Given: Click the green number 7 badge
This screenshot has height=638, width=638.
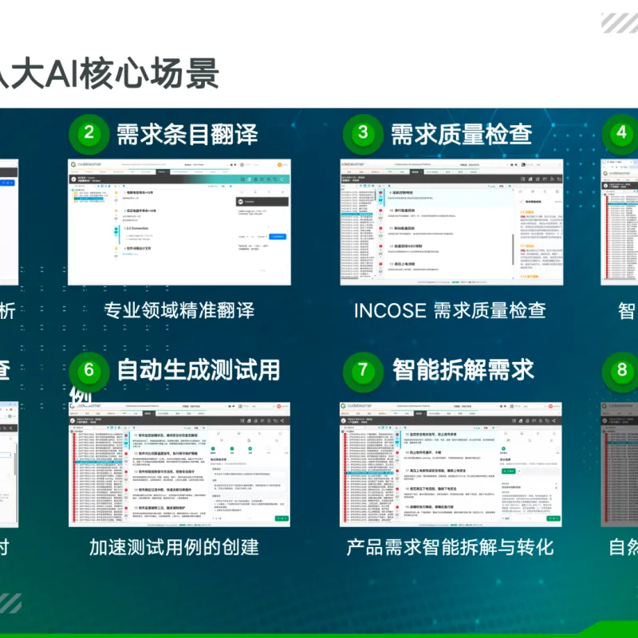Looking at the screenshot, I should pyautogui.click(x=363, y=371).
